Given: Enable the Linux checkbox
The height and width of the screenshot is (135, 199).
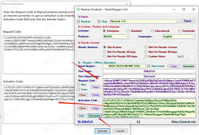Looking at the screenshot, I should 78,89.
